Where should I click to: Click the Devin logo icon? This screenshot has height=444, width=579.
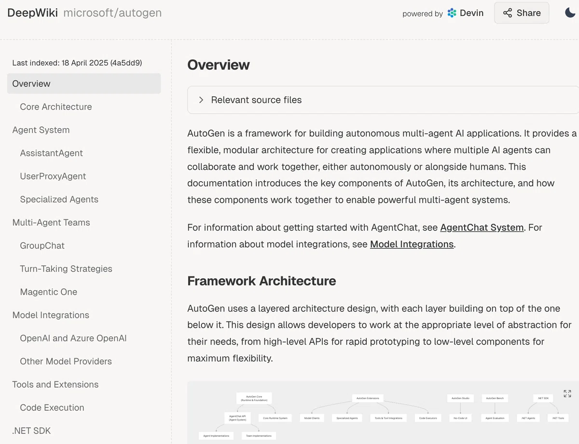tap(452, 13)
